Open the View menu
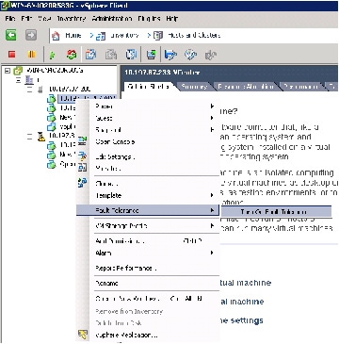 [x=44, y=19]
